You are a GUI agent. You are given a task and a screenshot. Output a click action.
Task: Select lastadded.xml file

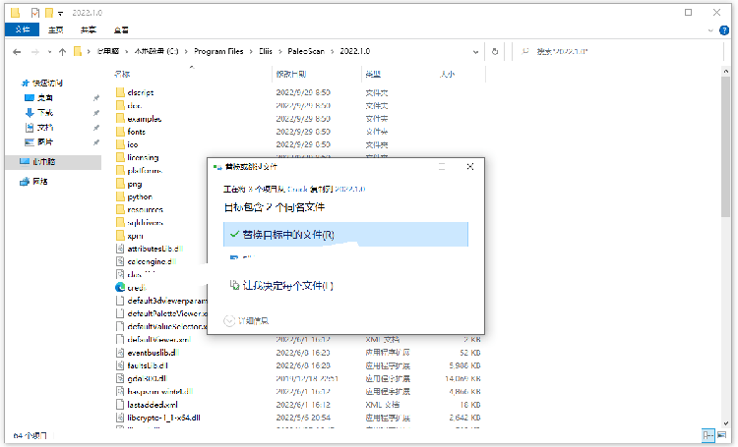click(147, 404)
